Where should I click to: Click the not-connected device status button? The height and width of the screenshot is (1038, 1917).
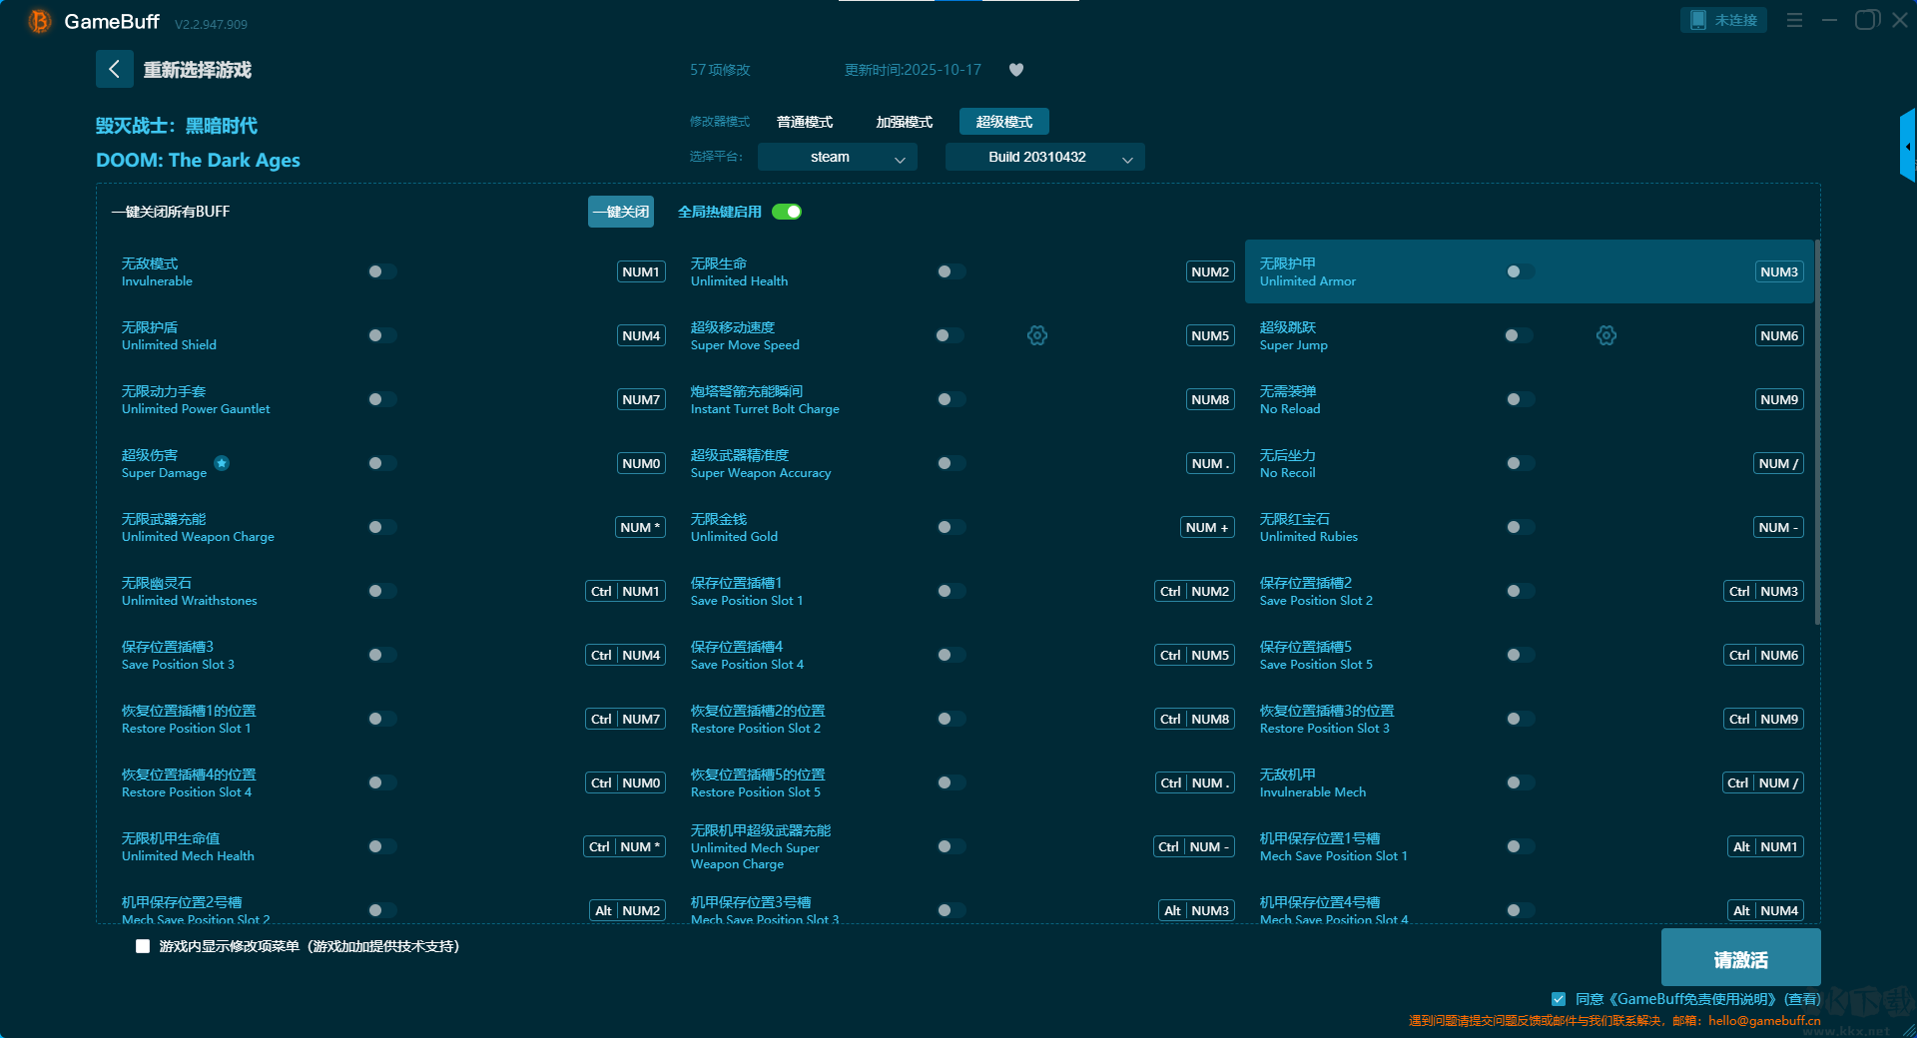tap(1723, 20)
